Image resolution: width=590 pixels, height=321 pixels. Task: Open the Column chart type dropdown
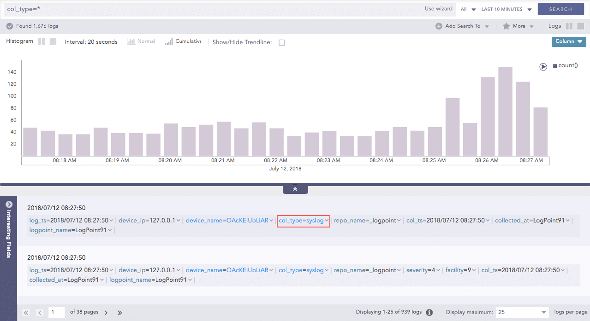pos(568,41)
